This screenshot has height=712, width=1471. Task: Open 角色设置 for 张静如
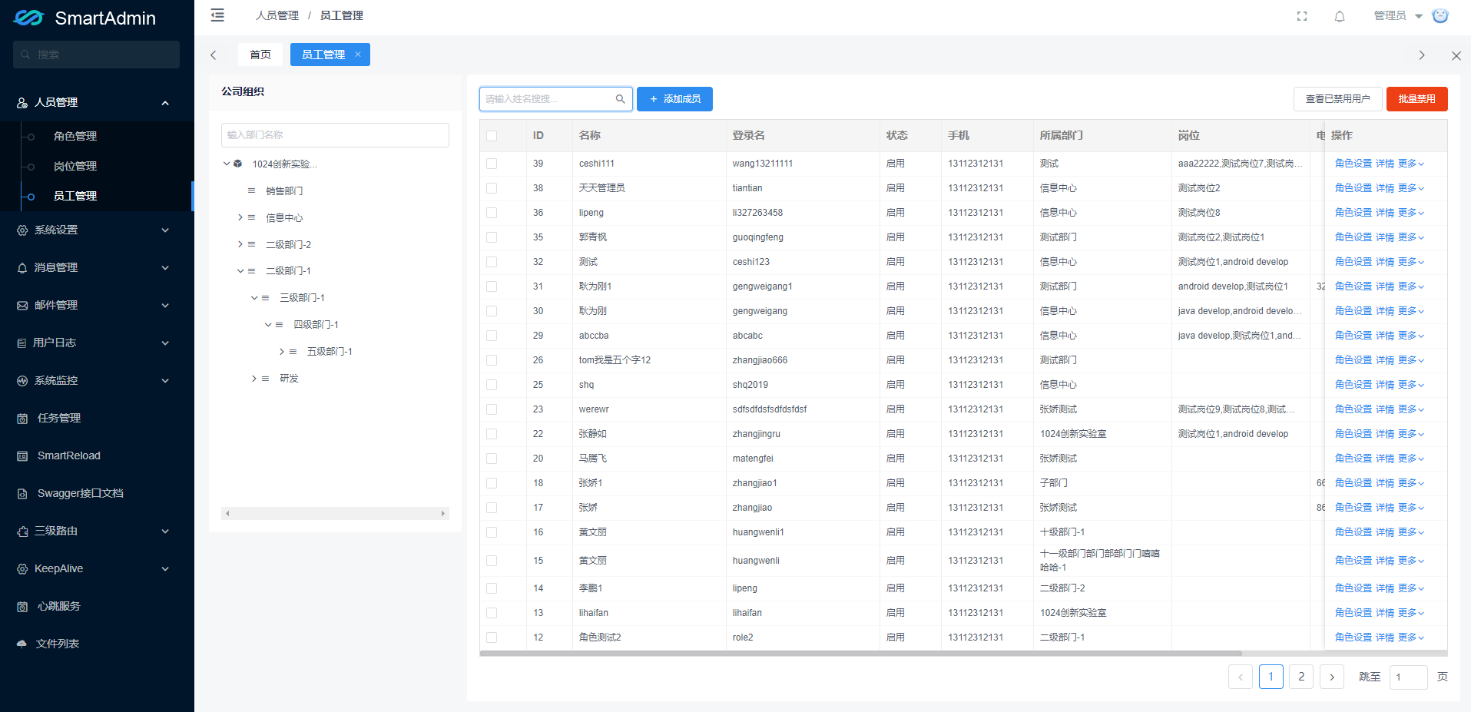tap(1353, 433)
